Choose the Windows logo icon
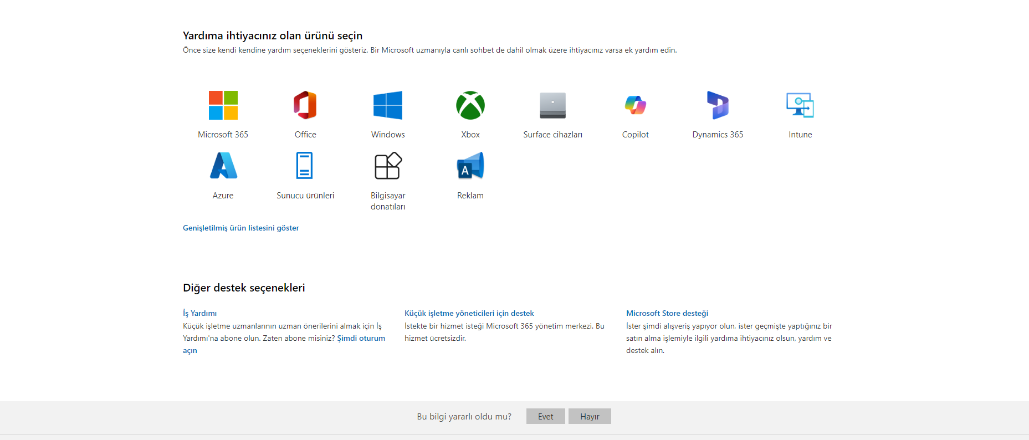This screenshot has height=440, width=1029. point(388,105)
